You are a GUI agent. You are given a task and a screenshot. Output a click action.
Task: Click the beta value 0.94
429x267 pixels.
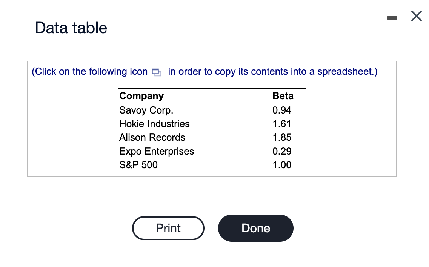[x=281, y=110]
